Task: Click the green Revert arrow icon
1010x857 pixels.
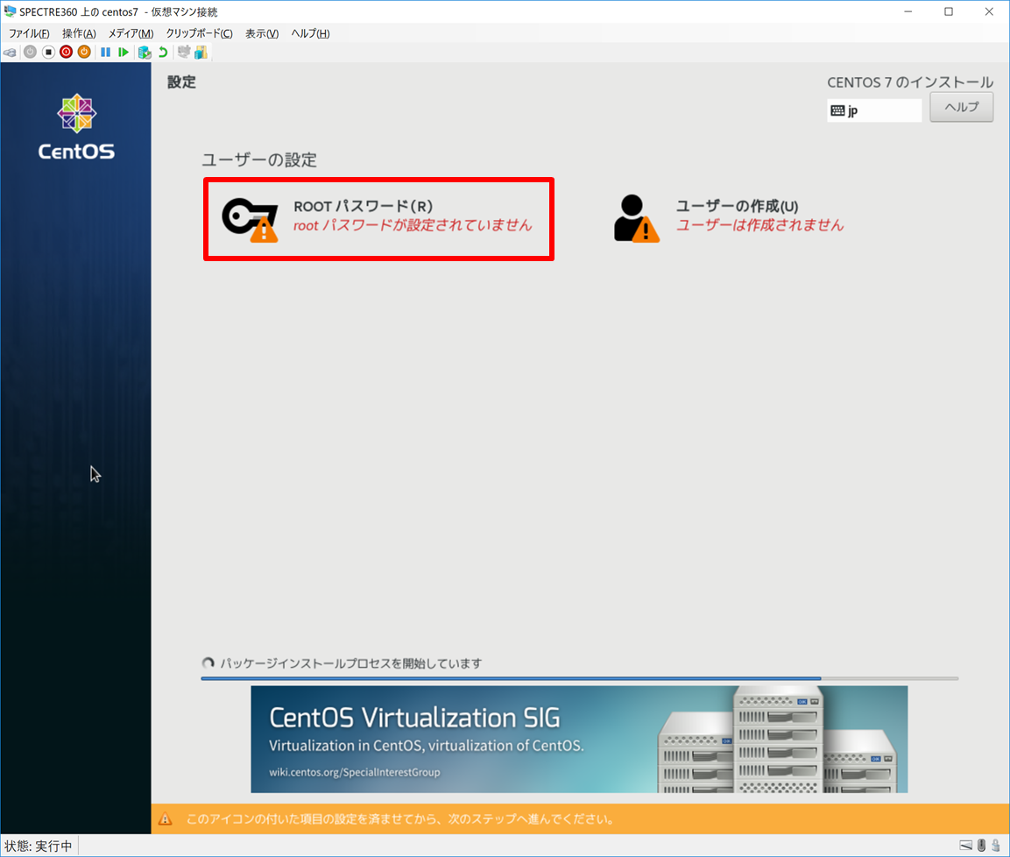Action: click(x=163, y=53)
